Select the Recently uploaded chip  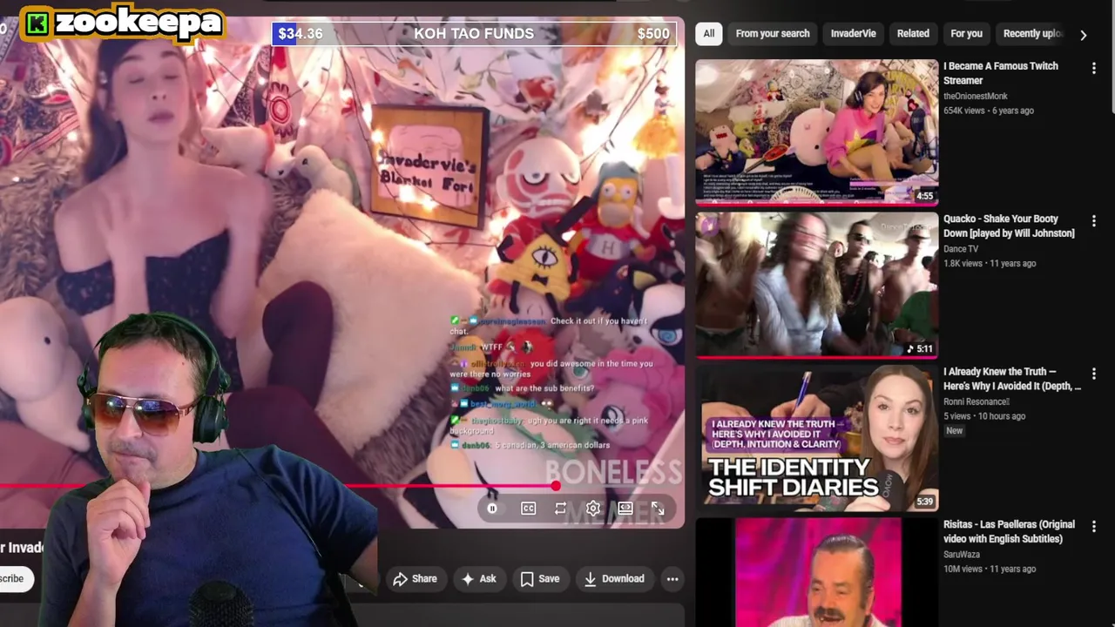point(1032,34)
